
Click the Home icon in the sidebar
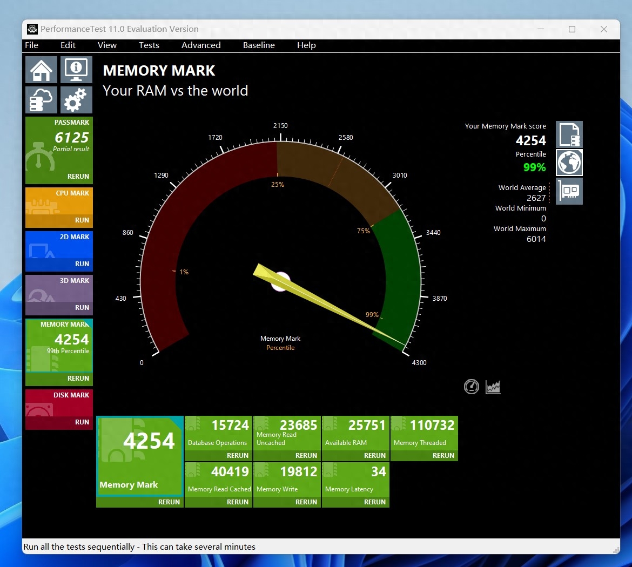tap(42, 70)
